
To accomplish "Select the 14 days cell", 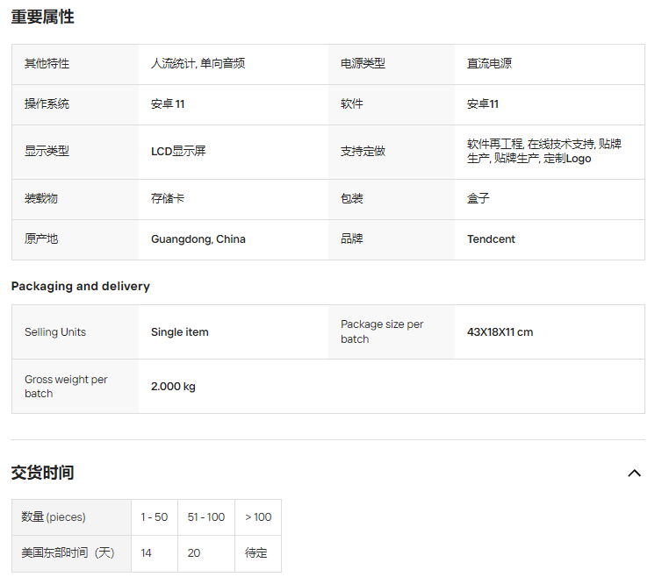I will (x=155, y=553).
